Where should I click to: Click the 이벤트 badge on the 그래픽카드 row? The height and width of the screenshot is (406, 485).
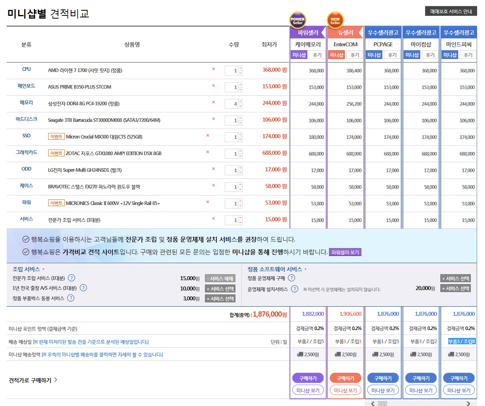56,153
